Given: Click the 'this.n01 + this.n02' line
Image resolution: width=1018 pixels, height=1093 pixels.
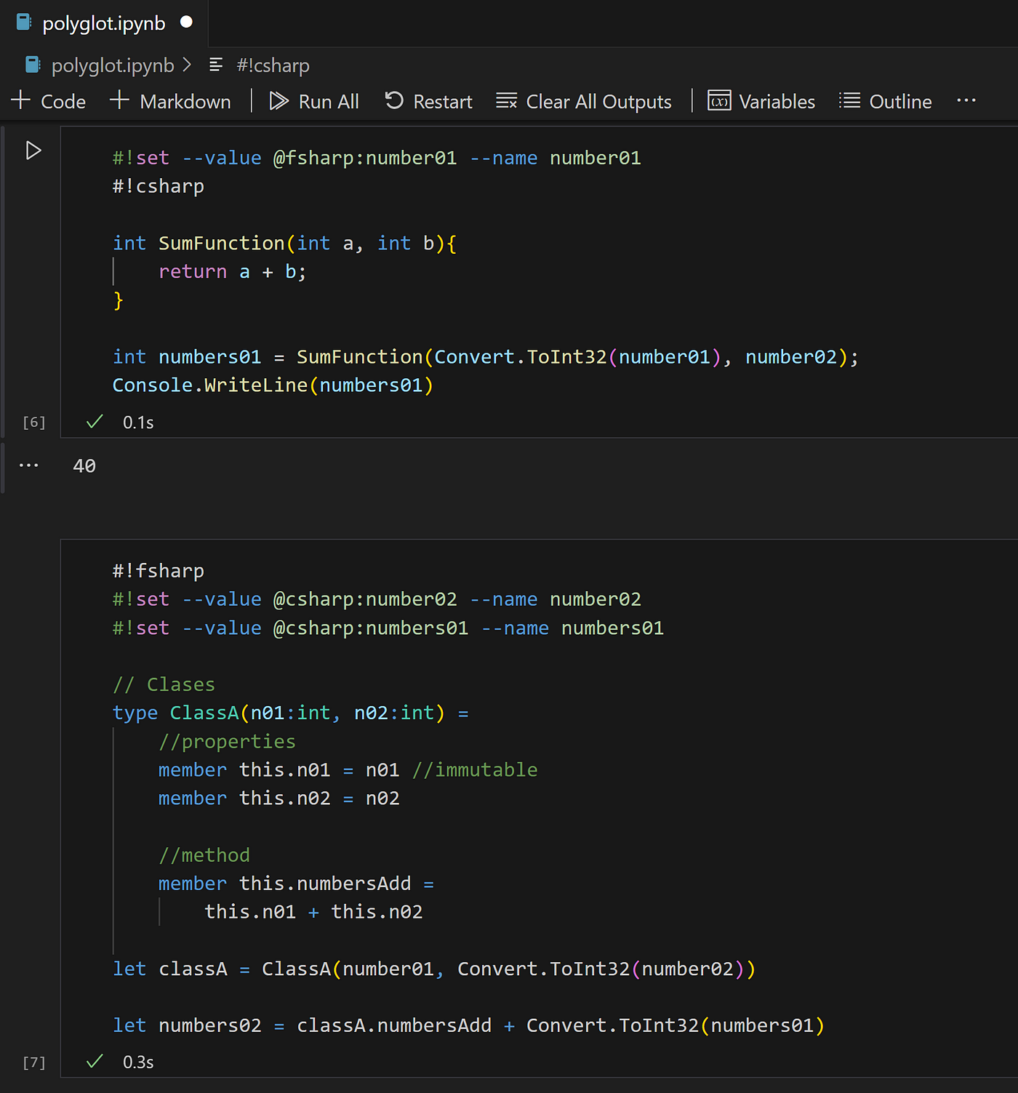Looking at the screenshot, I should coord(313,912).
